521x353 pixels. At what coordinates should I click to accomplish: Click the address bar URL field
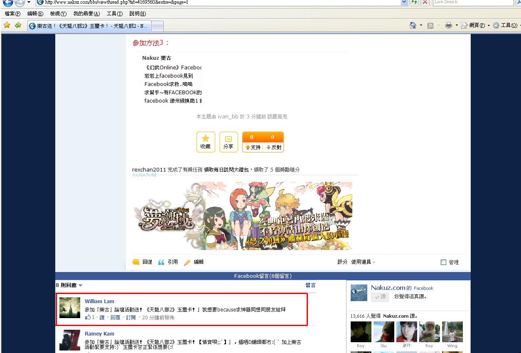[218, 2]
